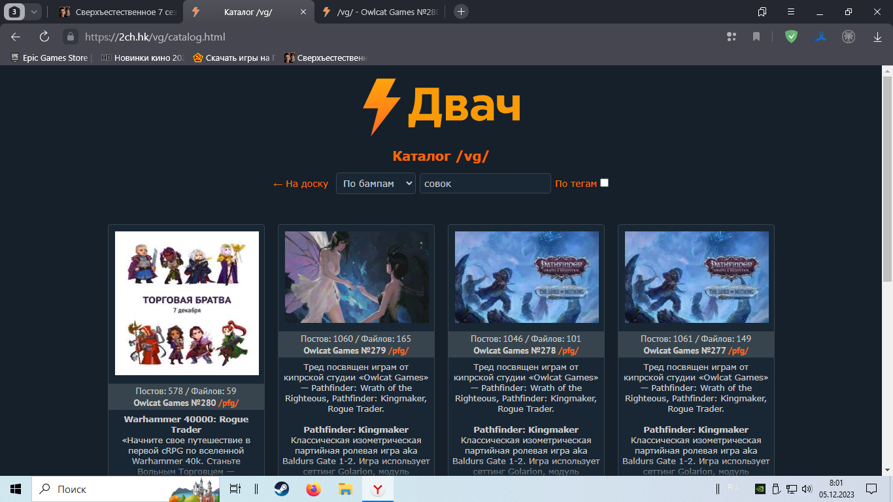Screen dimensions: 893x502
Task: Open the Pathfinder thumbnail of thread №277
Action: pos(697,277)
